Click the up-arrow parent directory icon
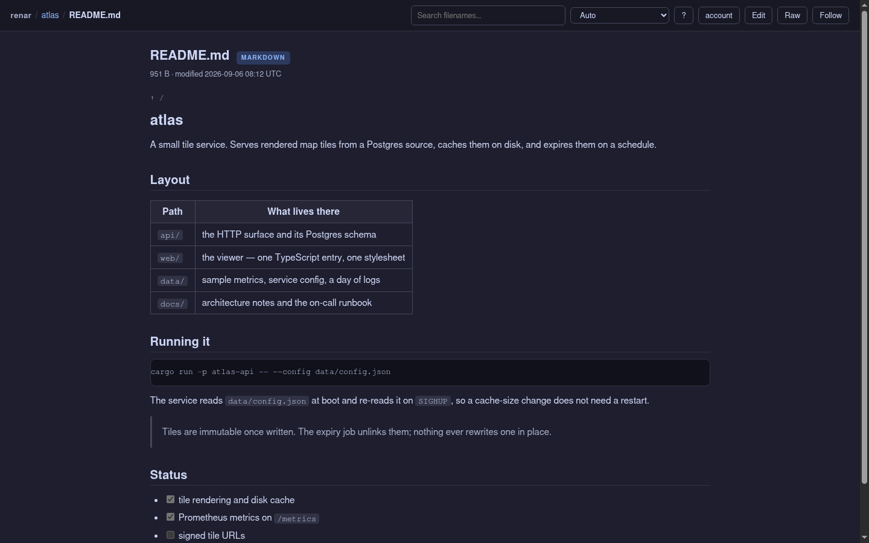The width and height of the screenshot is (869, 543). [153, 98]
